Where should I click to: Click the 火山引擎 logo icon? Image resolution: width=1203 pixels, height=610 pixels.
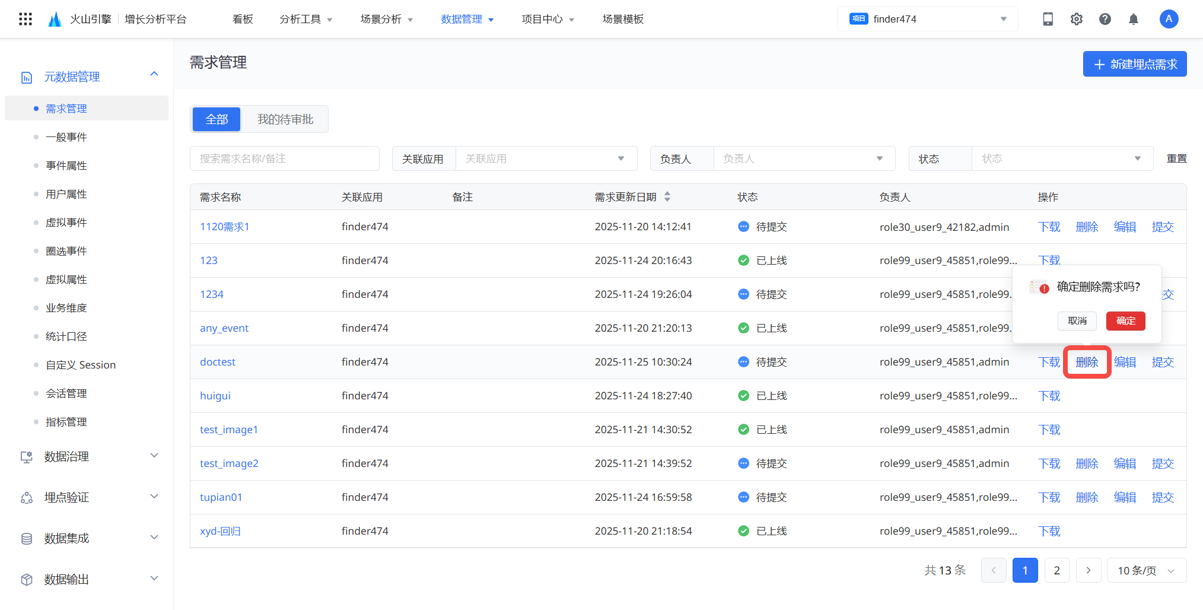pyautogui.click(x=55, y=19)
